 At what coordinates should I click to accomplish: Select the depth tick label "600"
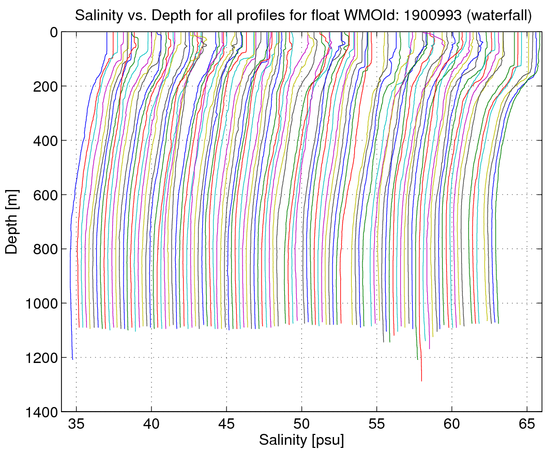coord(45,195)
